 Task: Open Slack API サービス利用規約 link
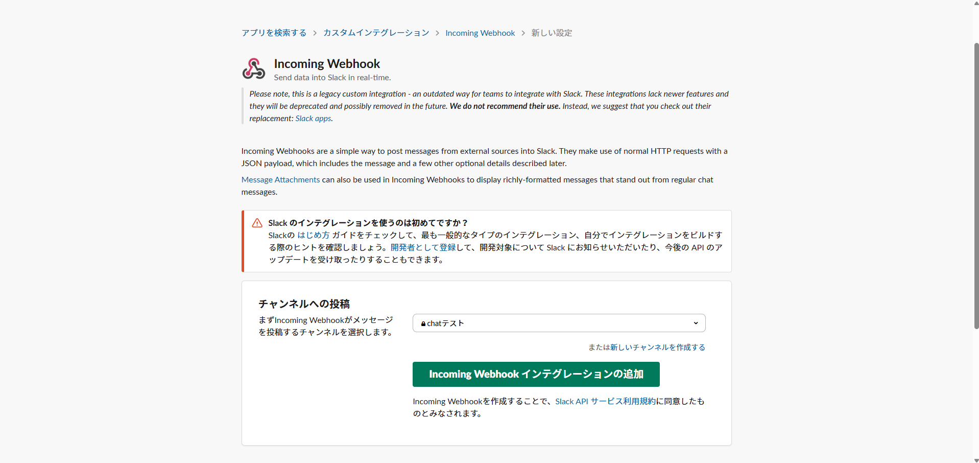coord(605,401)
